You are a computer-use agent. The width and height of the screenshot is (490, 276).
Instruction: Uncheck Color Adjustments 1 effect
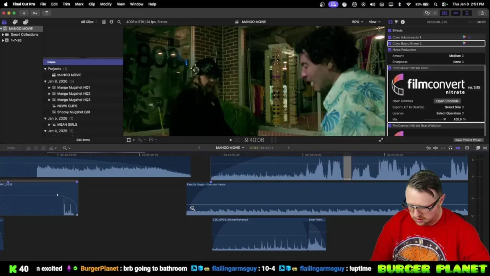pyautogui.click(x=390, y=37)
